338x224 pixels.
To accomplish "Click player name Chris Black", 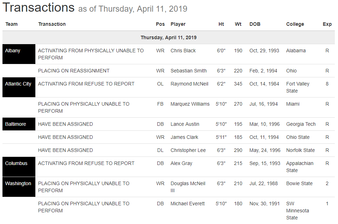I will click(x=183, y=51).
